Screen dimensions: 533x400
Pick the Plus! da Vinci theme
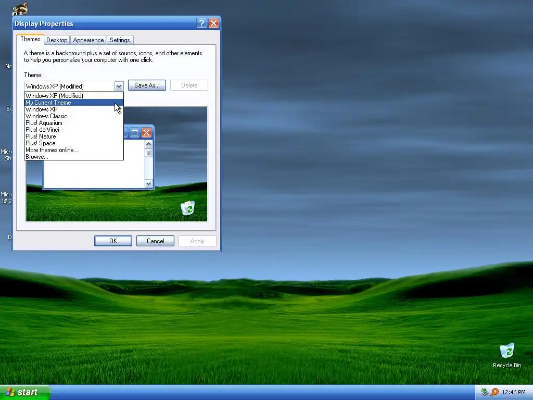coord(74,130)
